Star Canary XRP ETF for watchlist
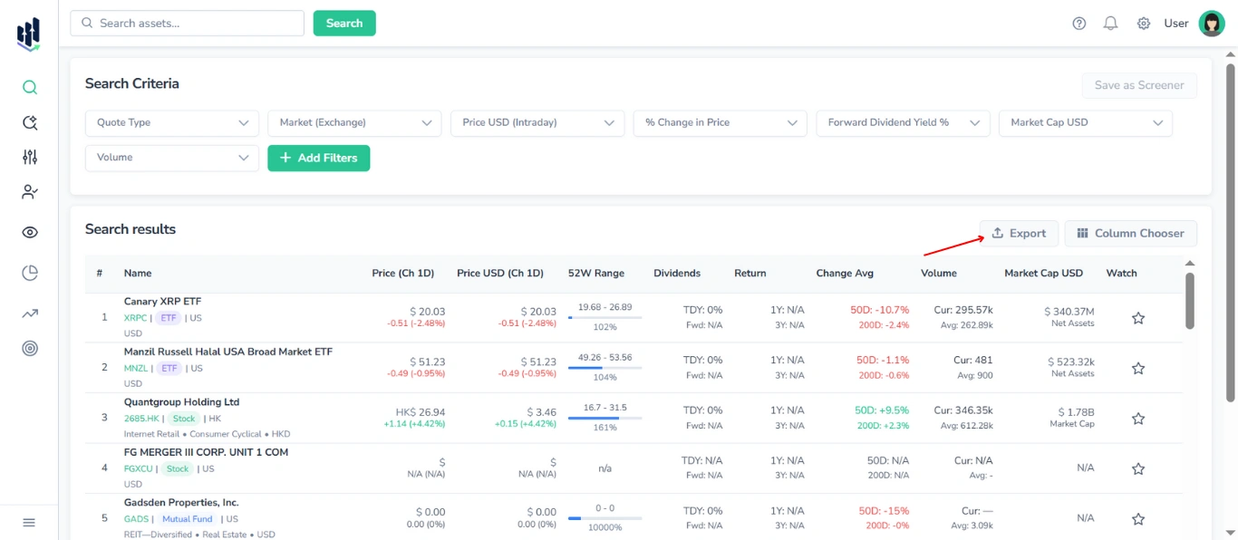Image resolution: width=1238 pixels, height=540 pixels. pyautogui.click(x=1138, y=318)
